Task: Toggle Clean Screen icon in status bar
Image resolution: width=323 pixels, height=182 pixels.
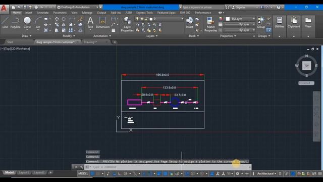Action: pyautogui.click(x=314, y=173)
